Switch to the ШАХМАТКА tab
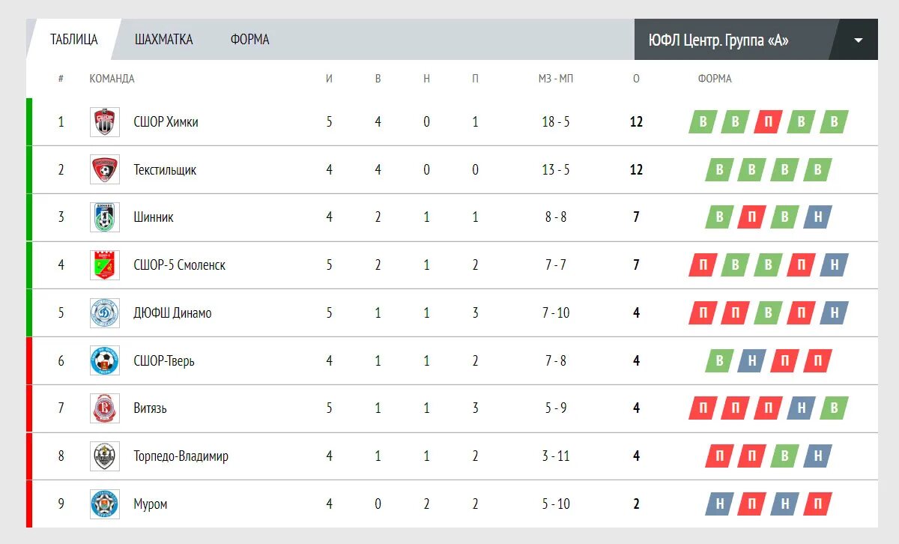The height and width of the screenshot is (544, 899). click(x=164, y=40)
